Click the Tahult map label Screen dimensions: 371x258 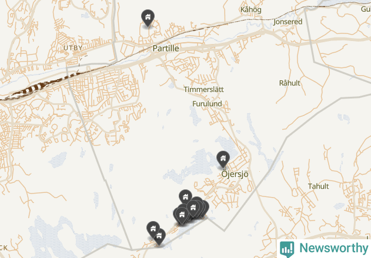[318, 186]
